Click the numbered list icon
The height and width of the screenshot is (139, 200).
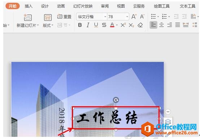(x=164, y=17)
